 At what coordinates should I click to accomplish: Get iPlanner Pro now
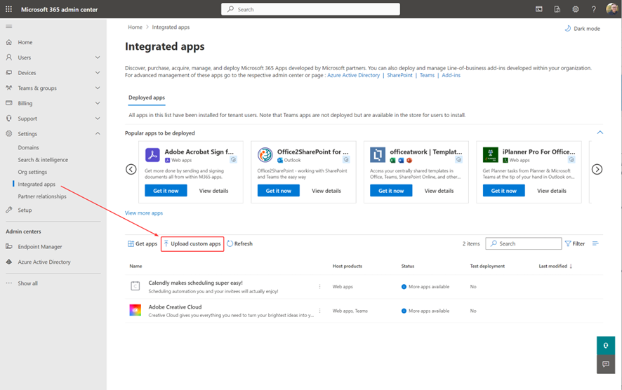(x=504, y=191)
